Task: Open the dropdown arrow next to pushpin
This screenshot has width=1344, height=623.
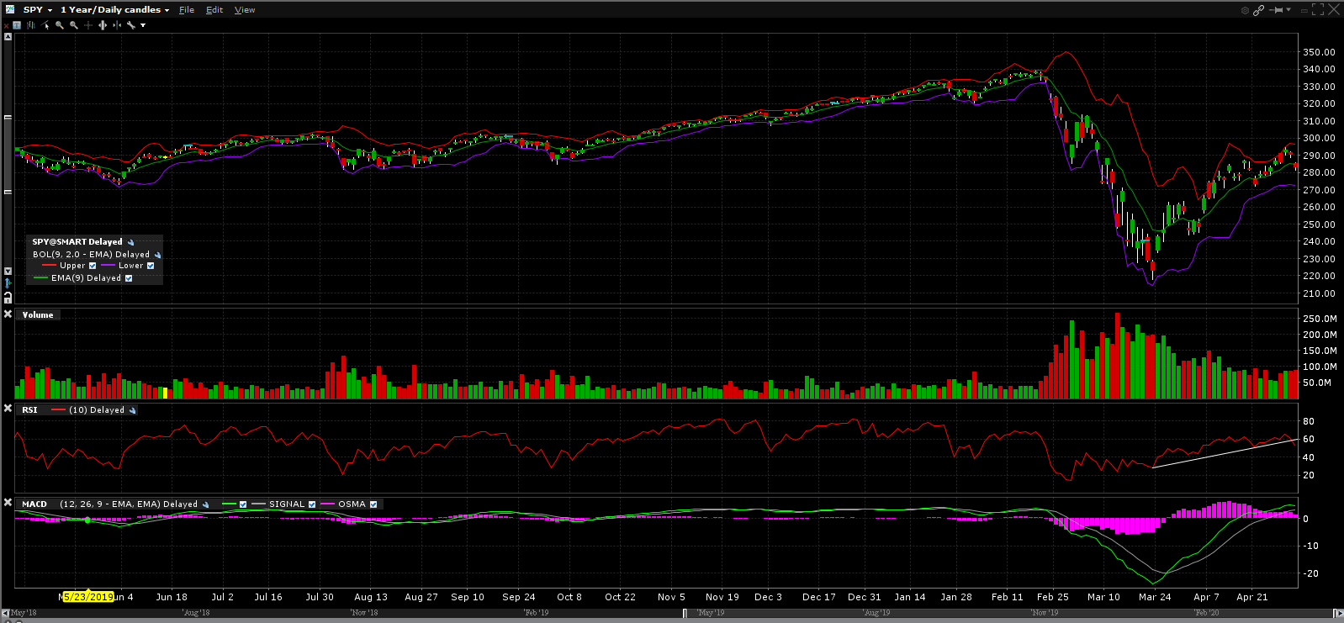Action: pos(1288,9)
